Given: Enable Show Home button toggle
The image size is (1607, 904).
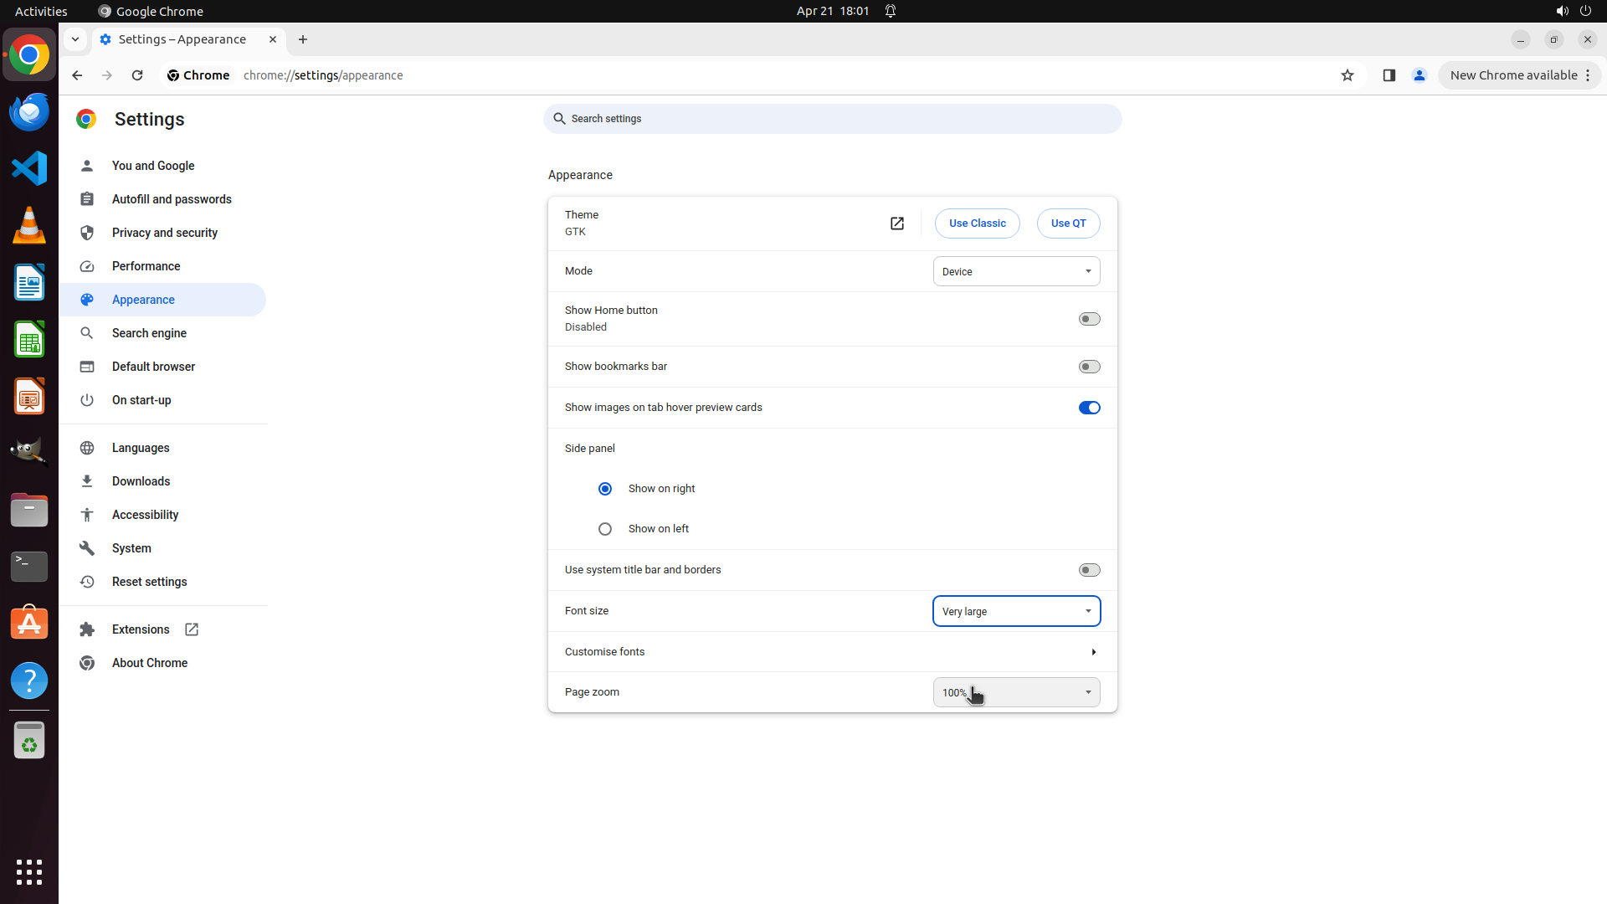Looking at the screenshot, I should [x=1089, y=319].
